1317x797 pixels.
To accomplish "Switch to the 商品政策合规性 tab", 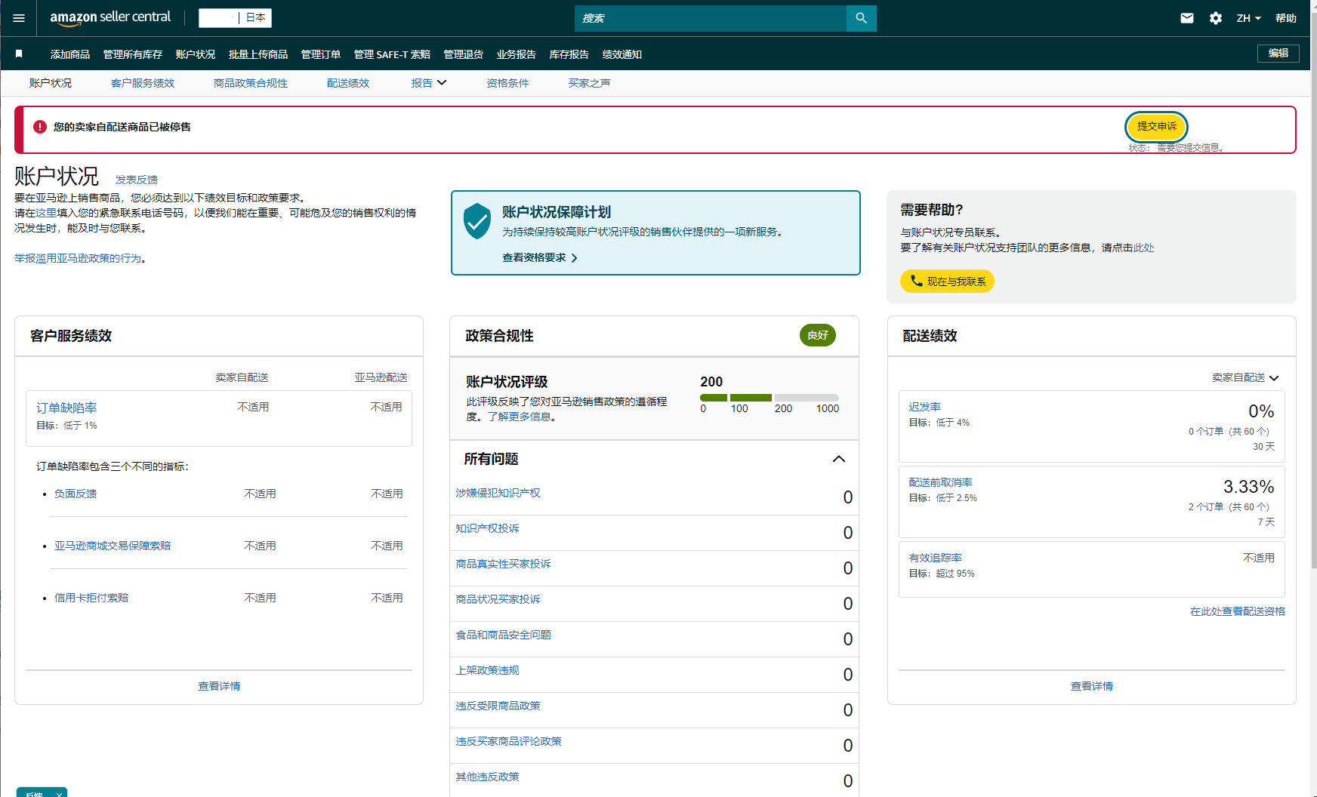I will coord(251,83).
